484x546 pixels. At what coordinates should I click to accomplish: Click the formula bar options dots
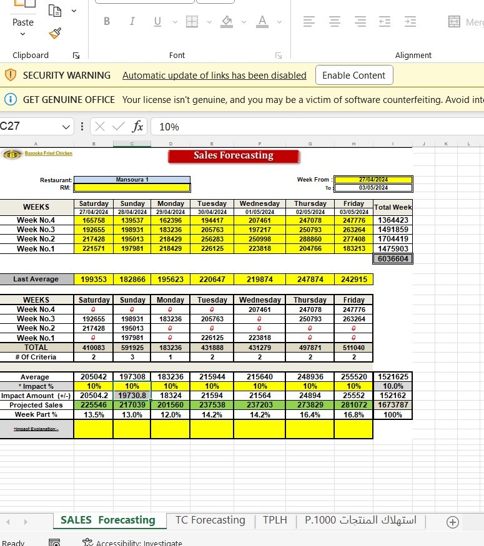(82, 127)
